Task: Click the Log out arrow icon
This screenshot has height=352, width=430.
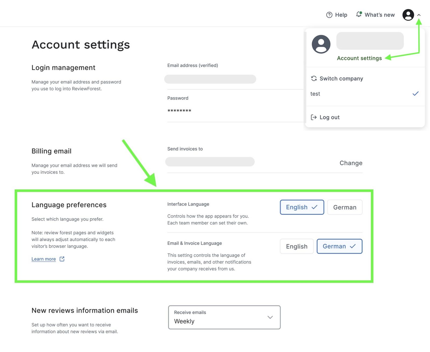Action: pos(314,117)
